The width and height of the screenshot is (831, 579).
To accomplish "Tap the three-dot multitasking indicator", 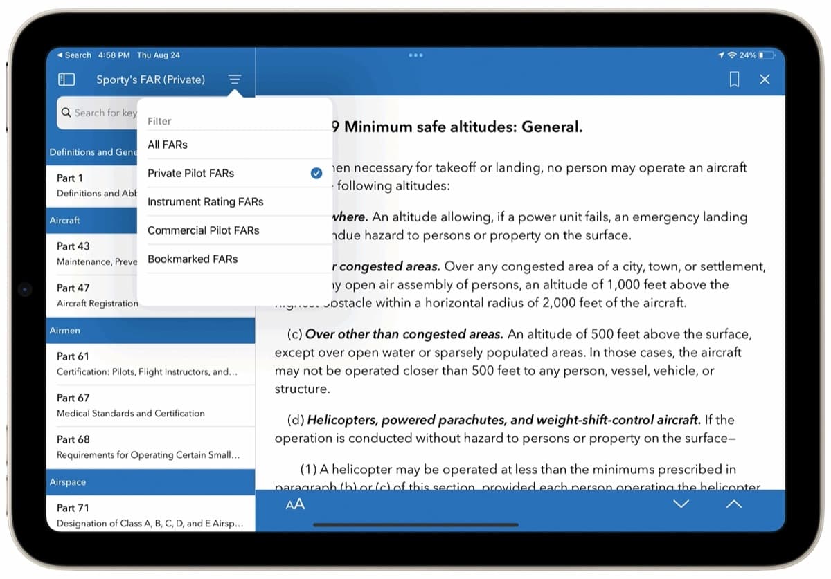I will pos(415,55).
